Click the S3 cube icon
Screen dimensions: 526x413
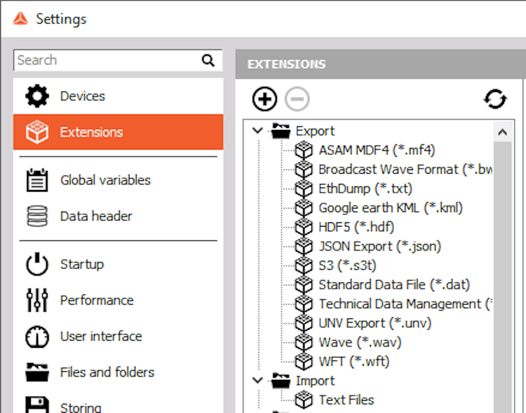pyautogui.click(x=304, y=266)
